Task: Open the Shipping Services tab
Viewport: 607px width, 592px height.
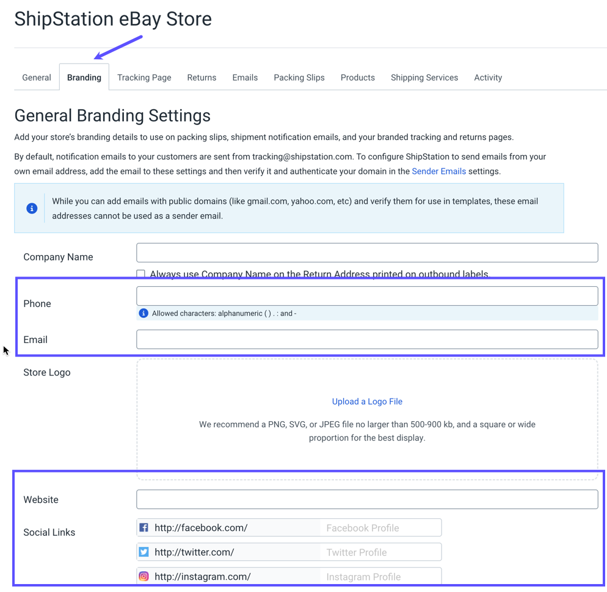Action: tap(424, 78)
